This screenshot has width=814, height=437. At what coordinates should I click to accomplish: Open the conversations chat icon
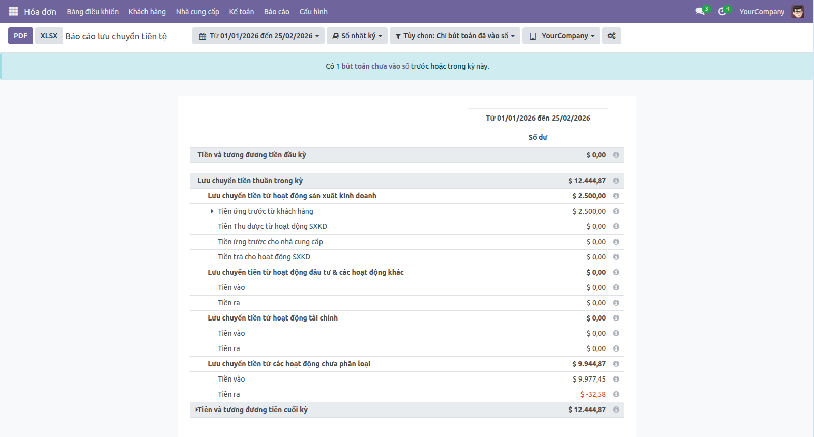tap(700, 11)
